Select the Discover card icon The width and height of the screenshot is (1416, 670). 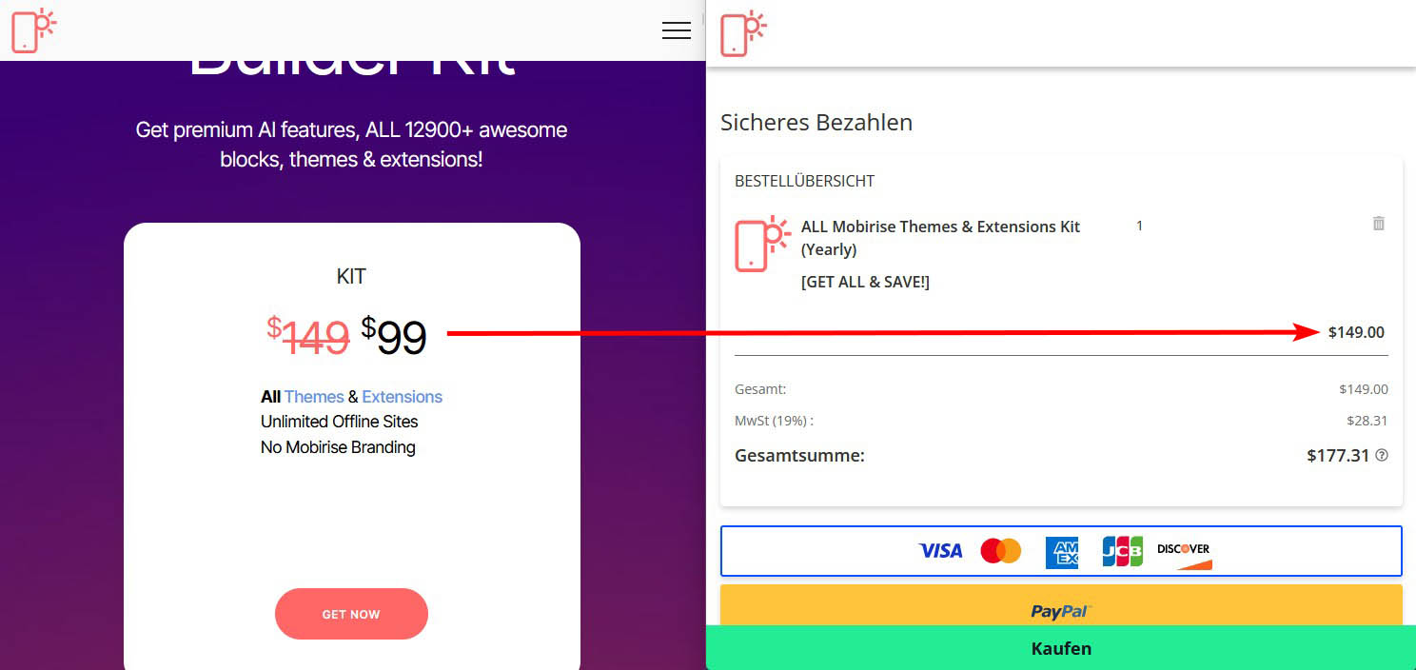point(1184,553)
